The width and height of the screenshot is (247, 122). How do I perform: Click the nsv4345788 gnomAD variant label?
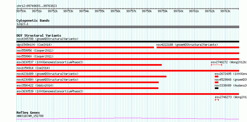coord(47,39)
